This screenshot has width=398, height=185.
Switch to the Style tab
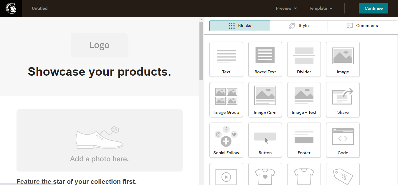tap(299, 26)
